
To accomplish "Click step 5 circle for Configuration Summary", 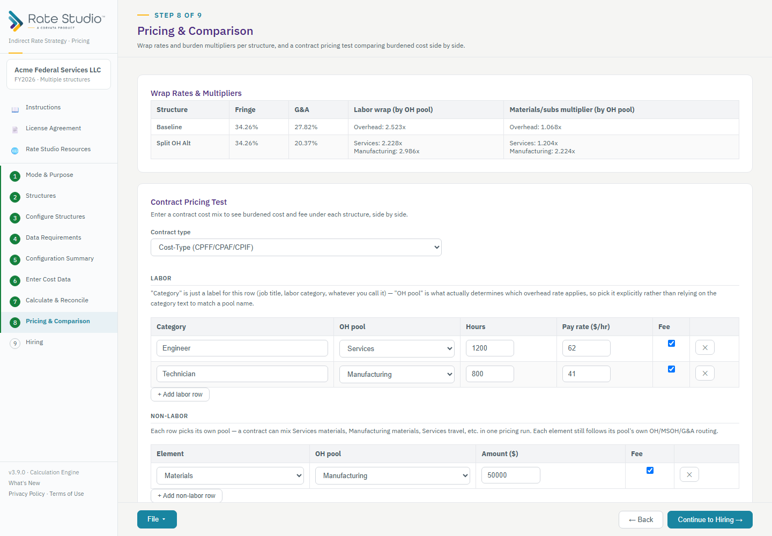I will click(15, 260).
